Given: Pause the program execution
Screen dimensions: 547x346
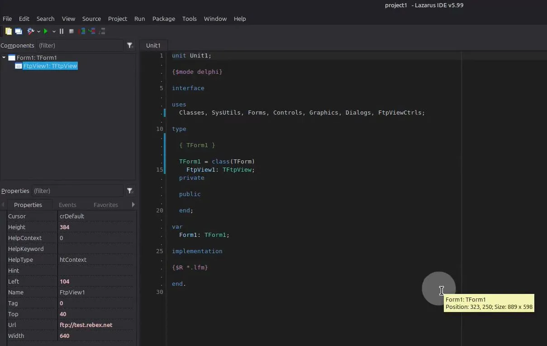Looking at the screenshot, I should point(62,31).
